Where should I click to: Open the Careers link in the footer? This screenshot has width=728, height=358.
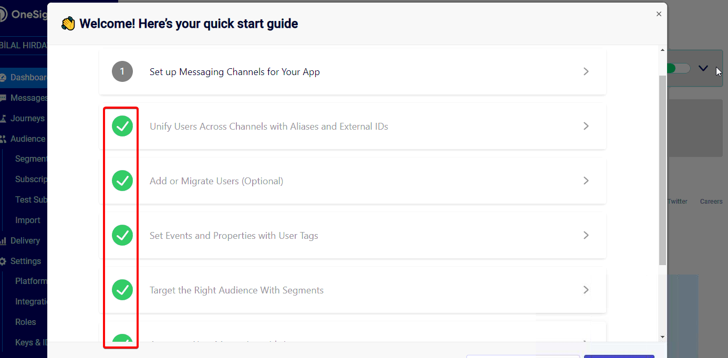coord(711,202)
